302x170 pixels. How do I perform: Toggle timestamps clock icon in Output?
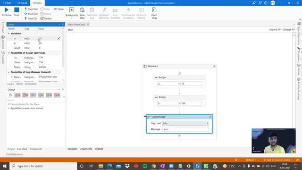pos(10,95)
